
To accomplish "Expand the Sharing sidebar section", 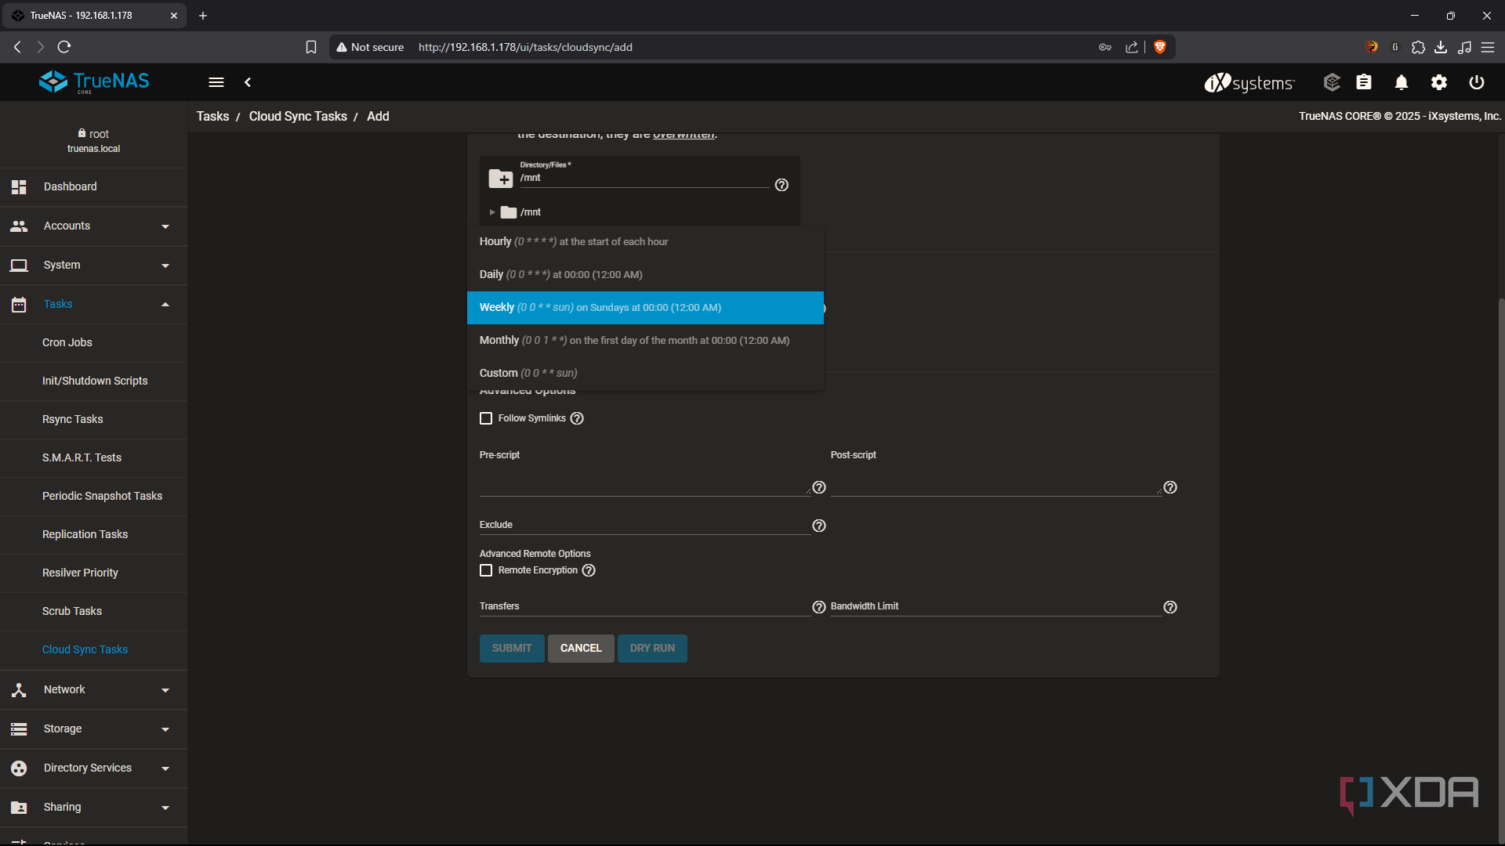I will click(x=94, y=808).
